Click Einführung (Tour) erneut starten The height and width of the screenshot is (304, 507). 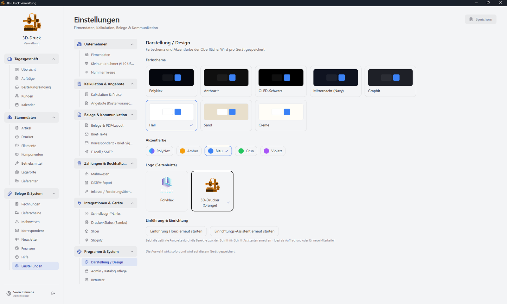pos(176,231)
